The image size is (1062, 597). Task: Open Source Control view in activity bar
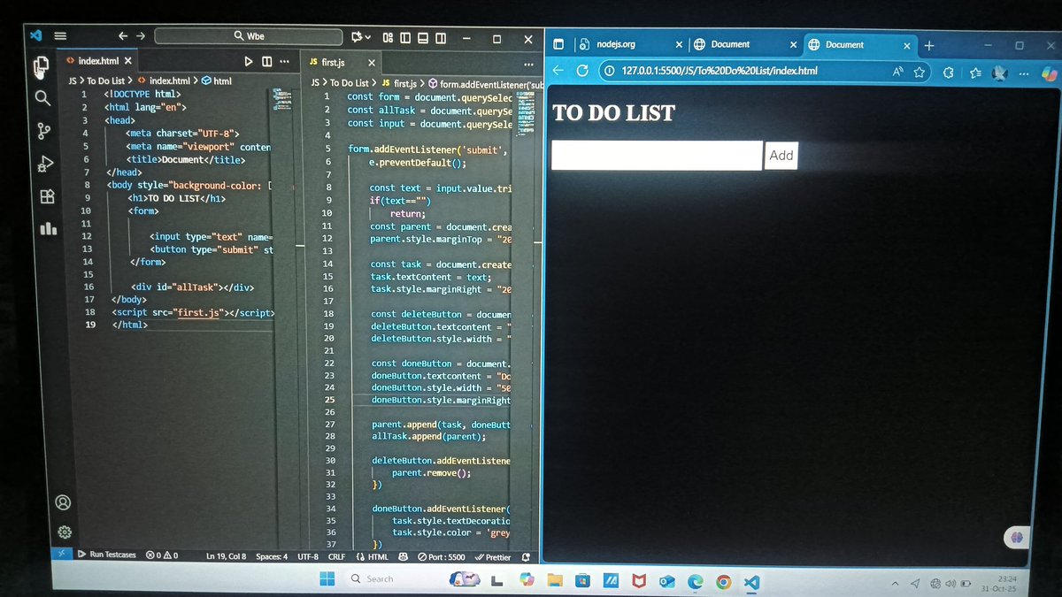pos(43,131)
